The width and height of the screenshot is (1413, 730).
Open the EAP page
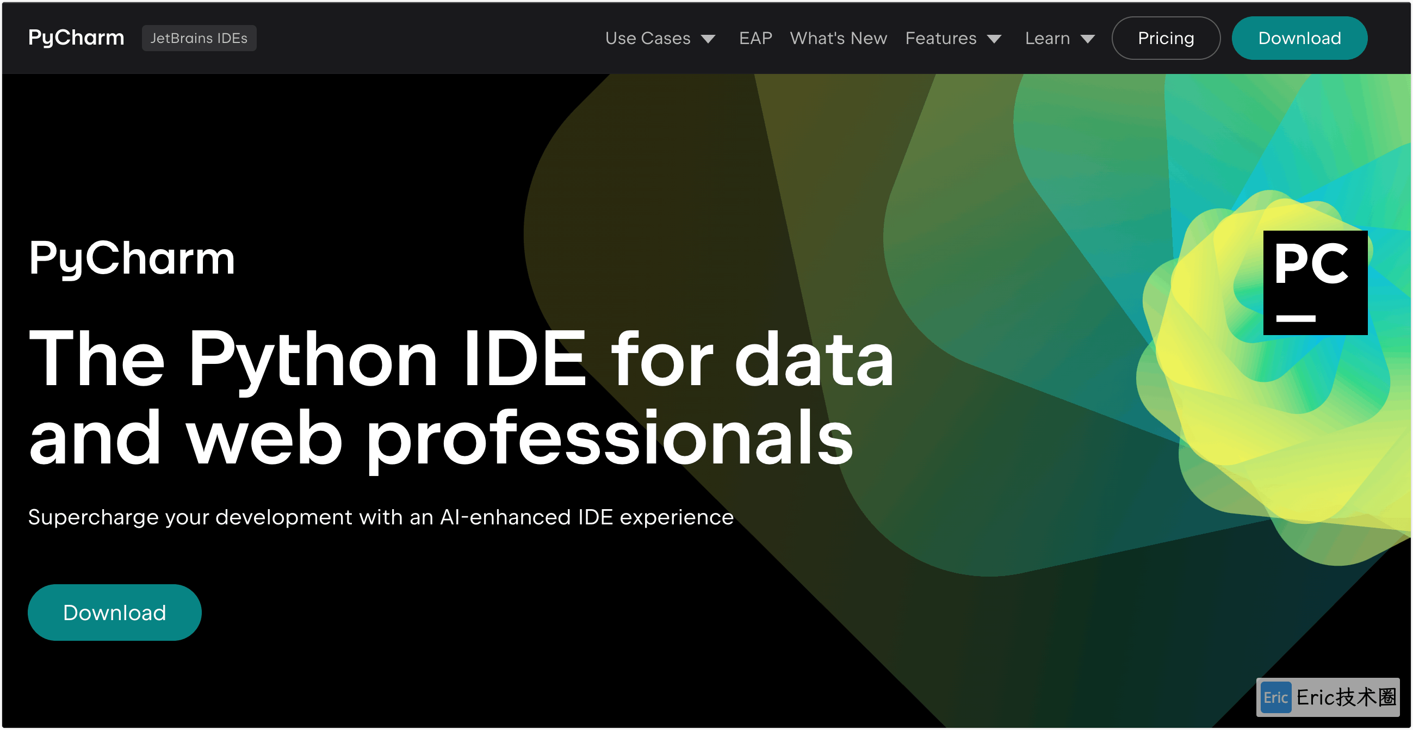pyautogui.click(x=755, y=38)
